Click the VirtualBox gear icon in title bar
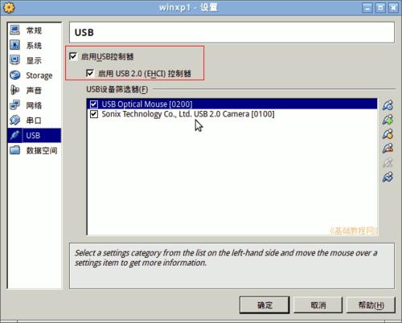 coord(9,7)
